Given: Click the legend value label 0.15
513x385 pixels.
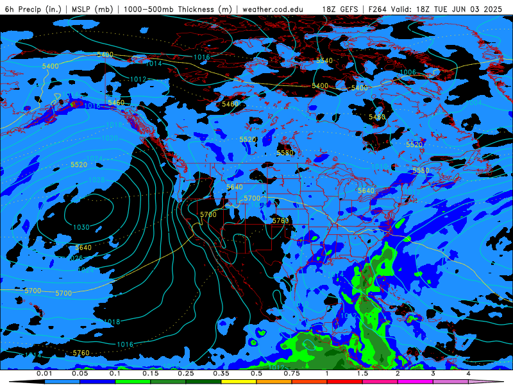Looking at the screenshot, I should [151, 373].
